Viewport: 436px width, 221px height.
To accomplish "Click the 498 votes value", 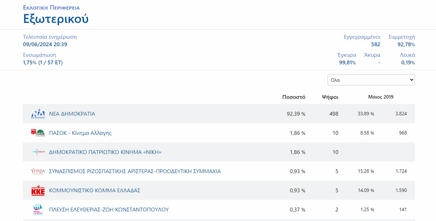I will coord(334,114).
